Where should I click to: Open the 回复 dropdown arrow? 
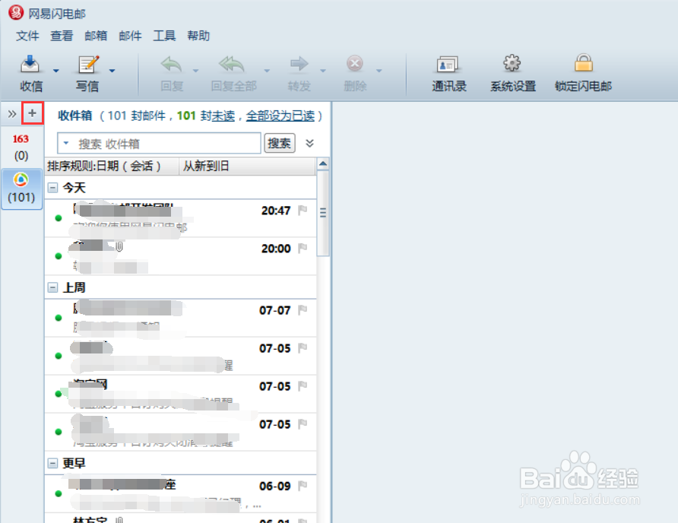pyautogui.click(x=195, y=71)
